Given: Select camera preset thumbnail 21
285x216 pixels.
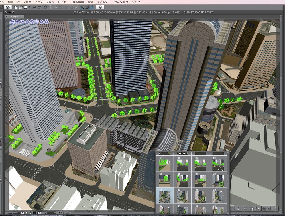Looking at the screenshot, I should point(165,163).
